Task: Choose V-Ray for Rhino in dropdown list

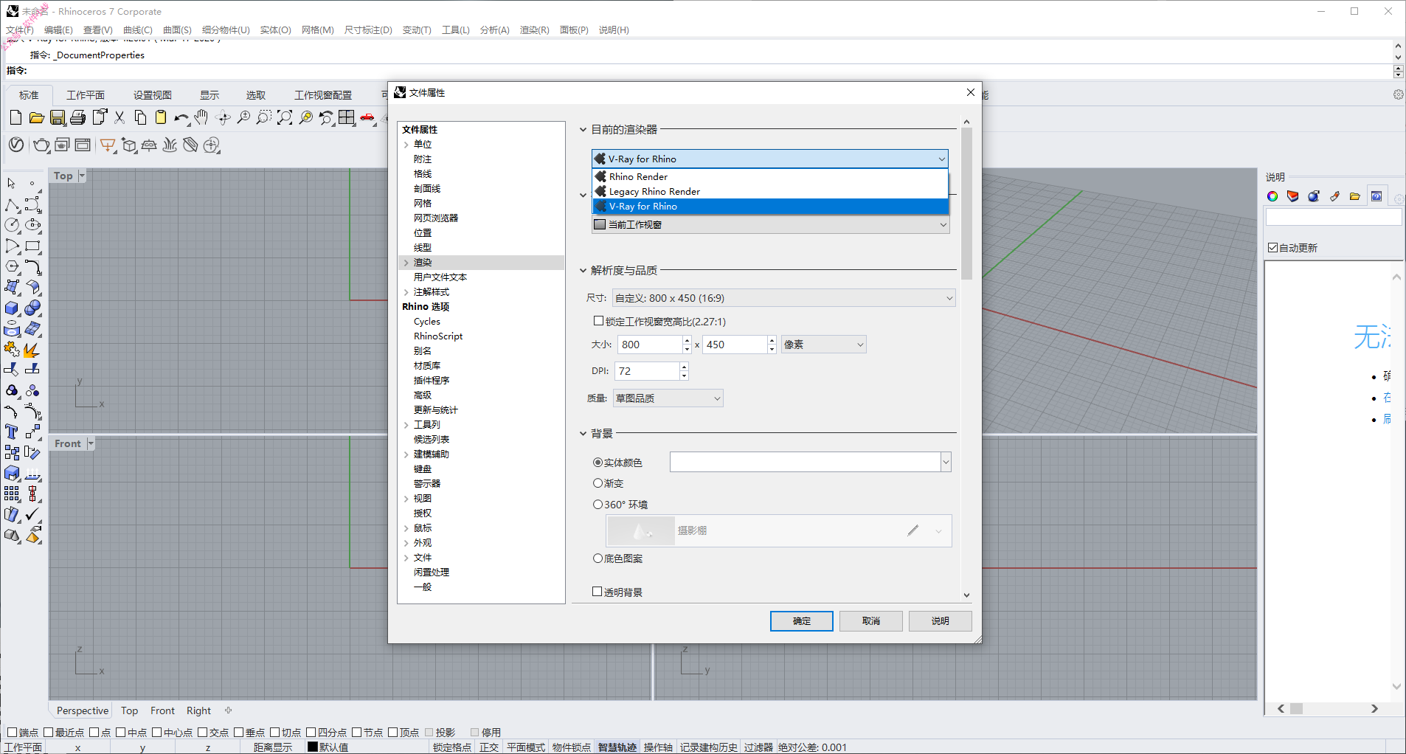Action: (x=770, y=207)
